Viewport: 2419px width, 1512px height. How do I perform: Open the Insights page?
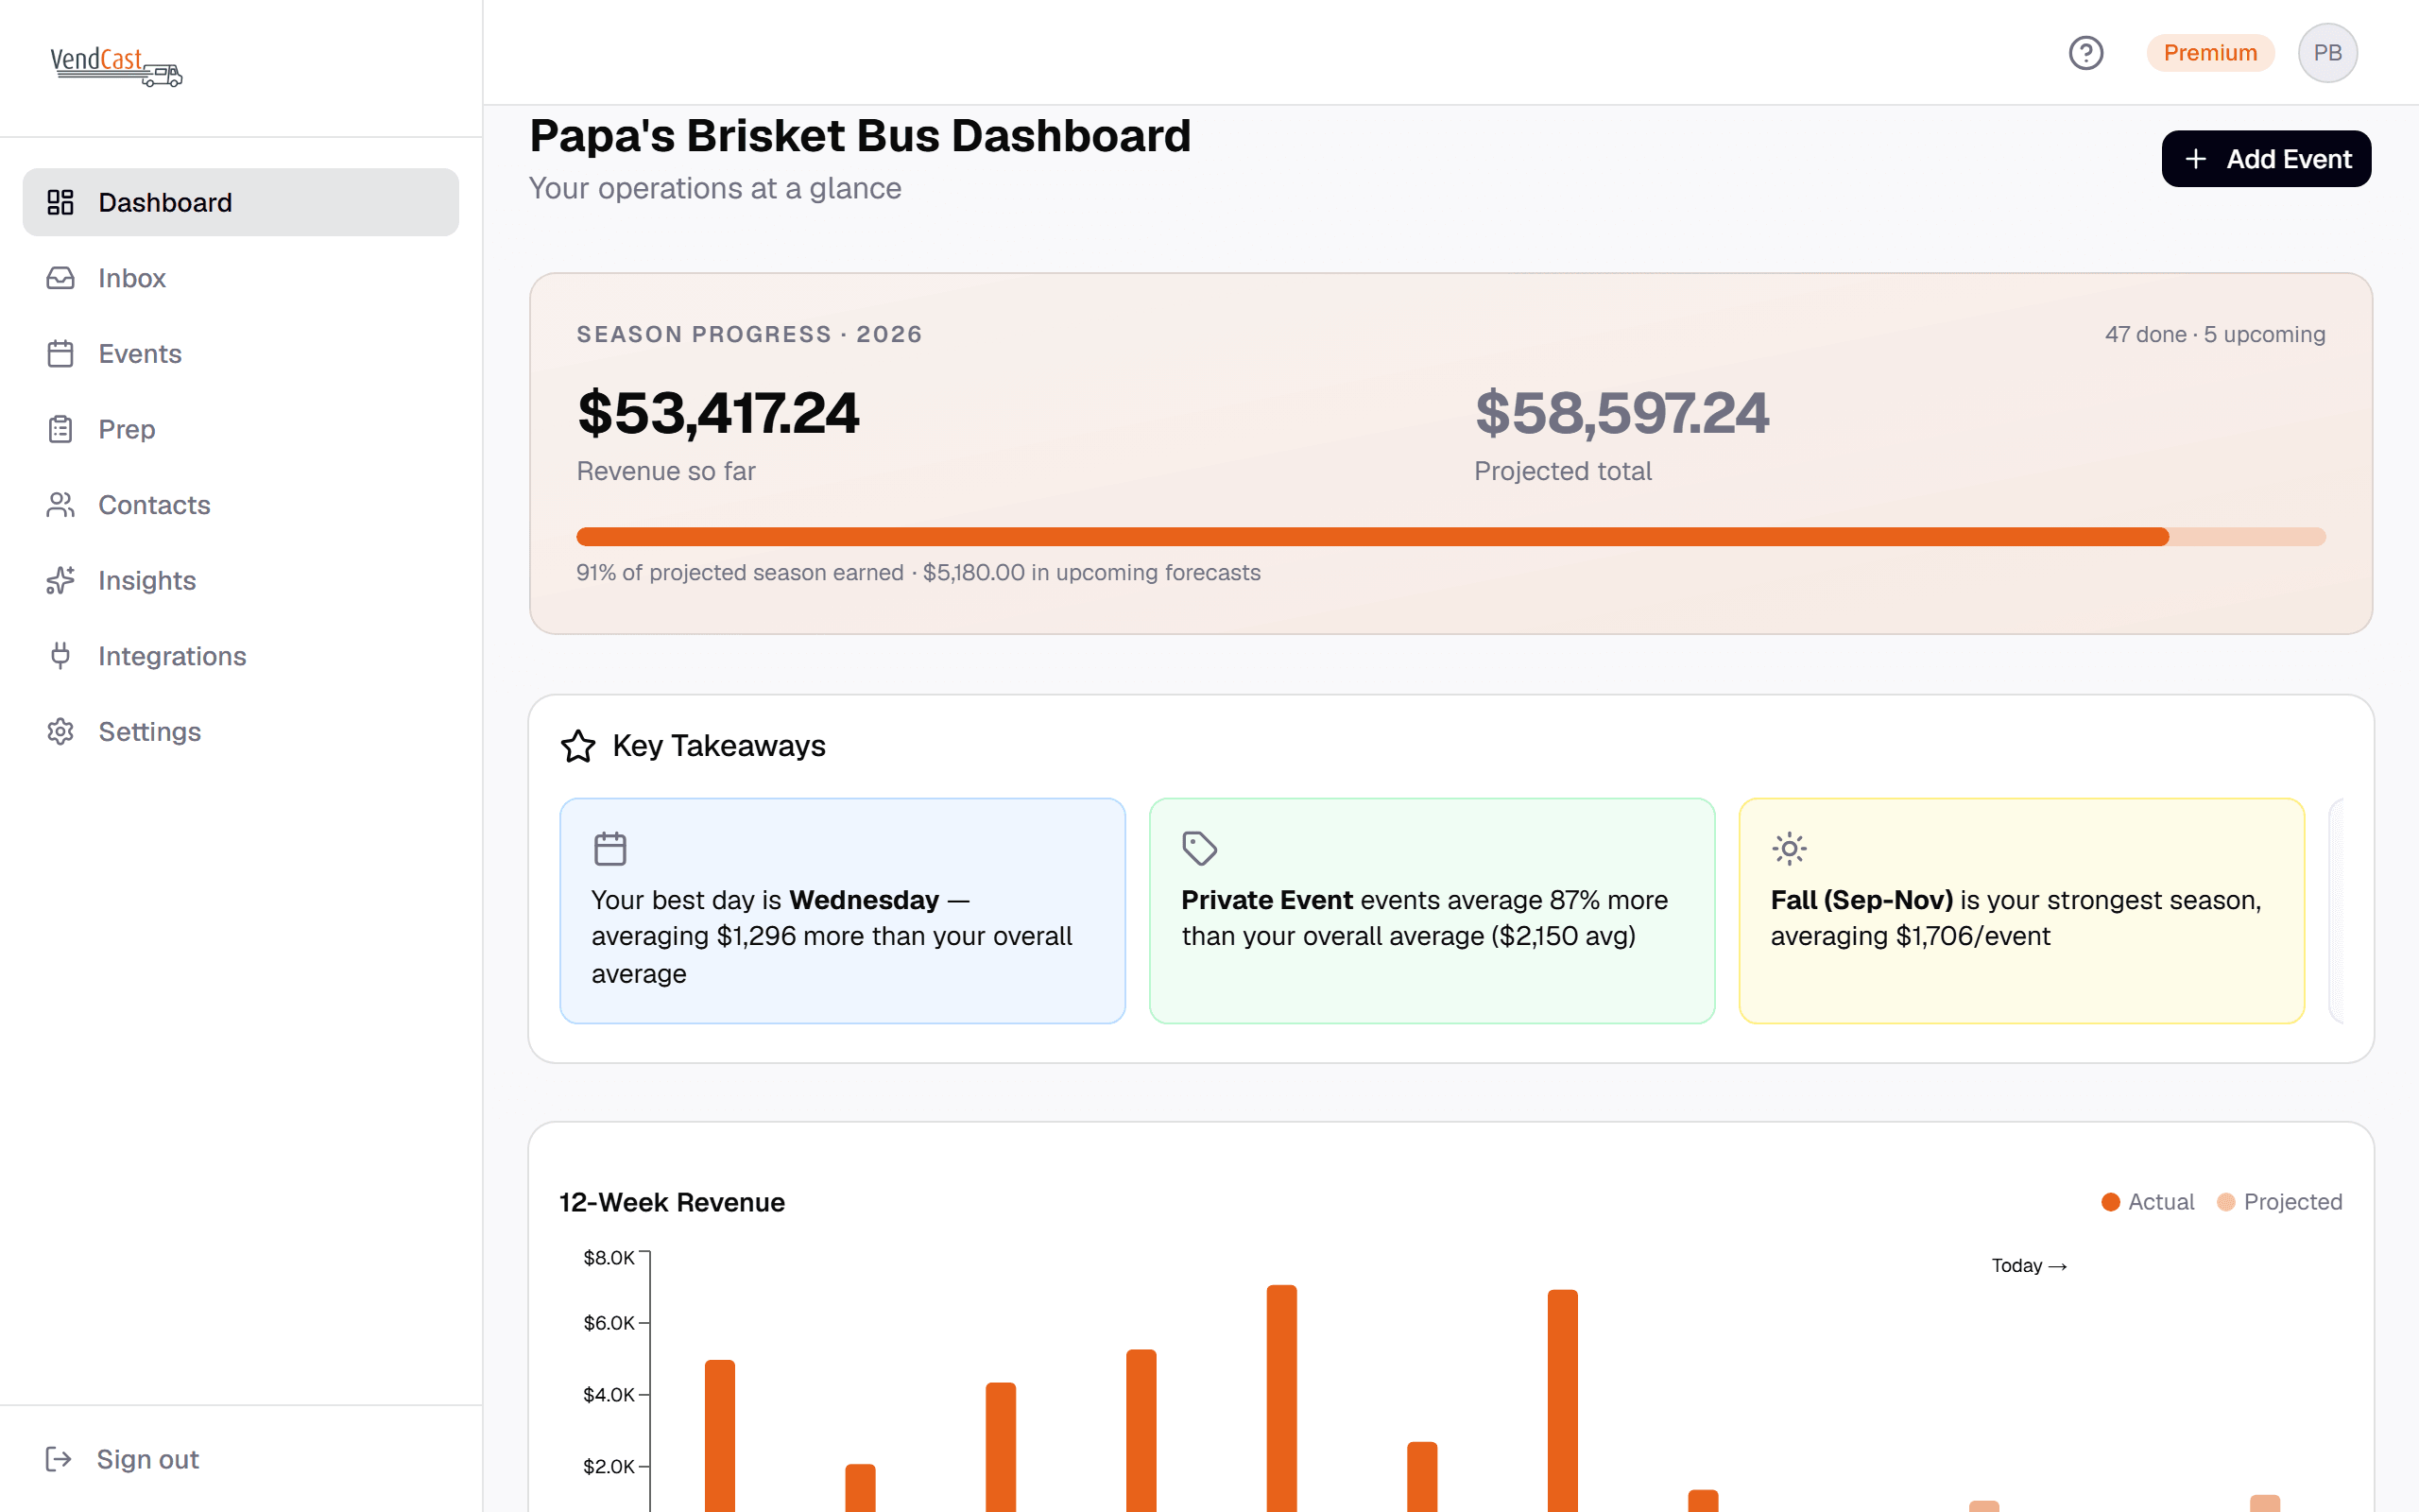(x=241, y=580)
